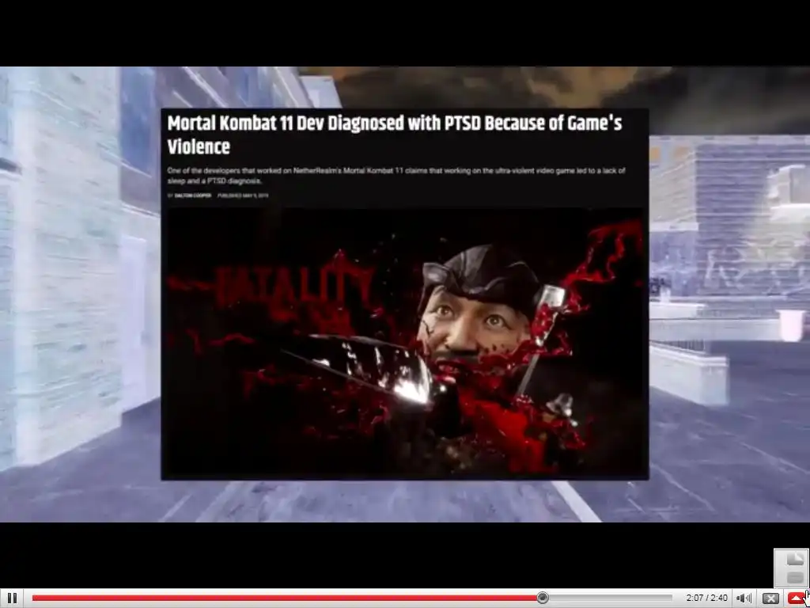Click the gray X annotations button
This screenshot has width=810, height=608.
[x=770, y=598]
